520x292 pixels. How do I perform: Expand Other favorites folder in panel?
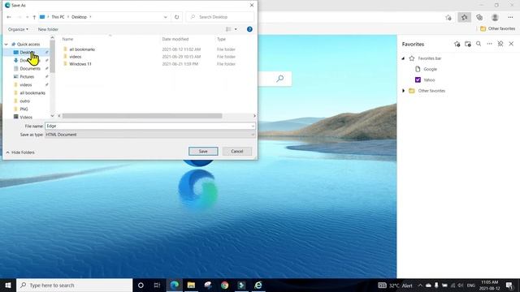(403, 91)
